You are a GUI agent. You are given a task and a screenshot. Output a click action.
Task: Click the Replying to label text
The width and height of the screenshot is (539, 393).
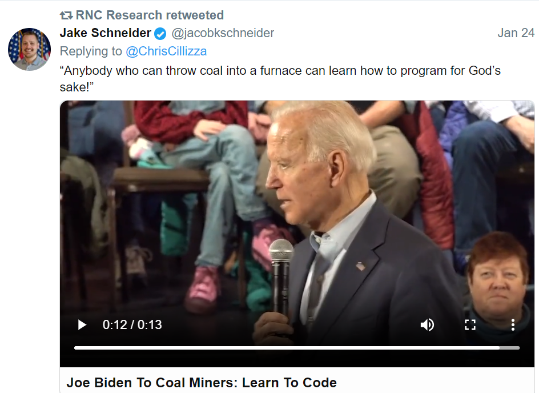pos(91,51)
